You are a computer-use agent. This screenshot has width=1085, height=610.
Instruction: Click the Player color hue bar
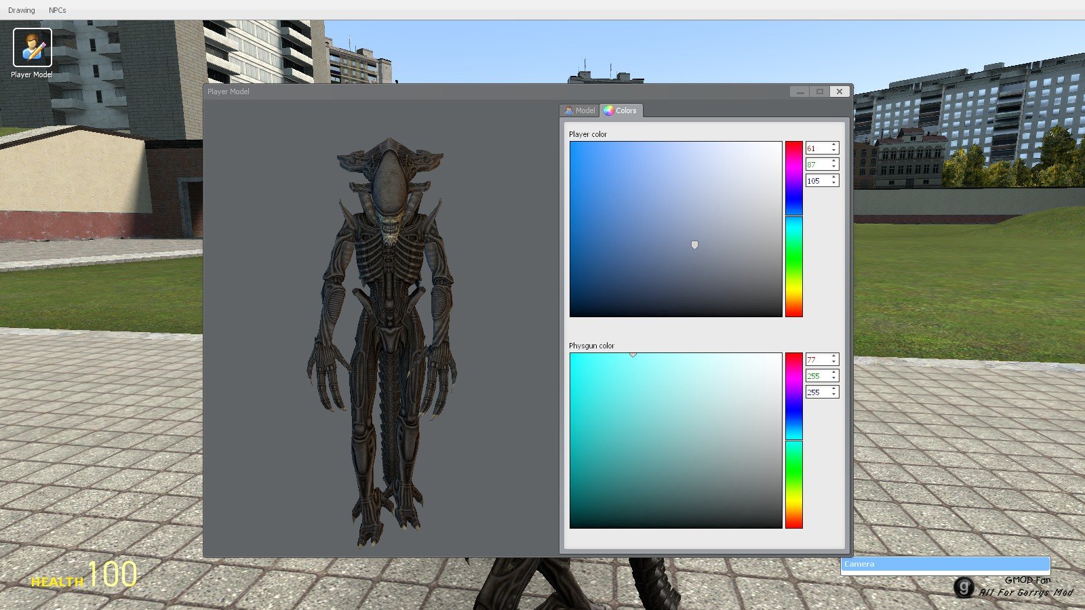pyautogui.click(x=793, y=229)
